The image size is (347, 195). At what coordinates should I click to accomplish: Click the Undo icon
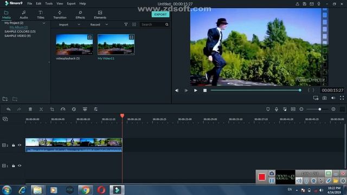click(x=9, y=109)
